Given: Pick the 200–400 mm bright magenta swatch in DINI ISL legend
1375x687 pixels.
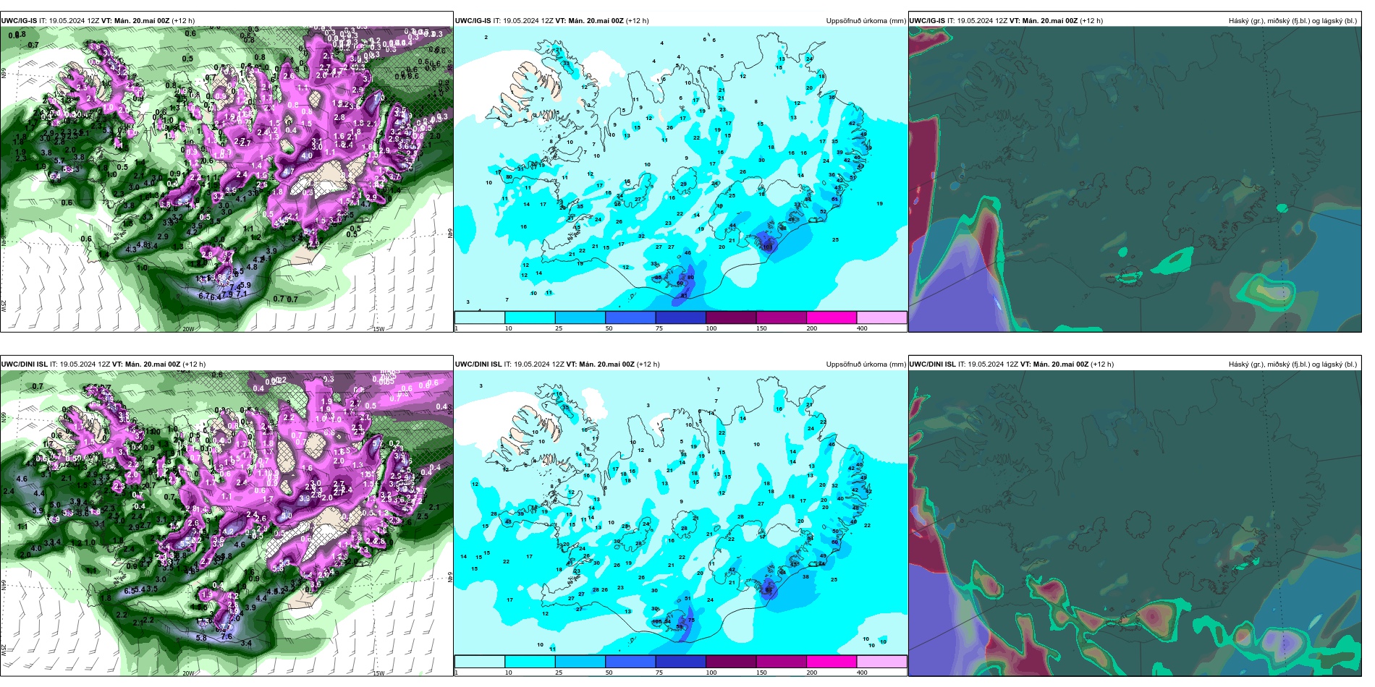Looking at the screenshot, I should (832, 661).
